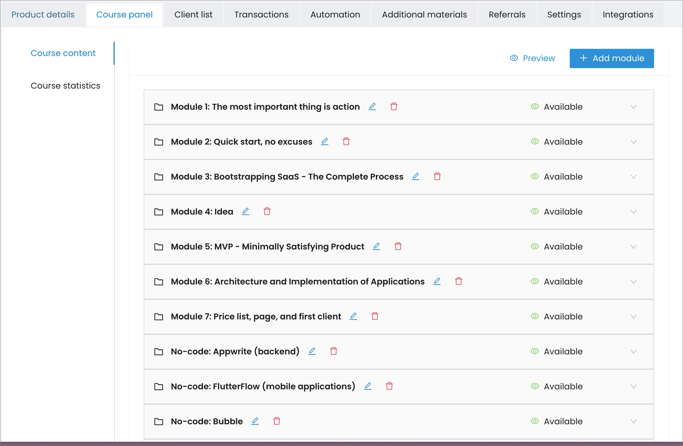Open the Automation tab

[335, 14]
